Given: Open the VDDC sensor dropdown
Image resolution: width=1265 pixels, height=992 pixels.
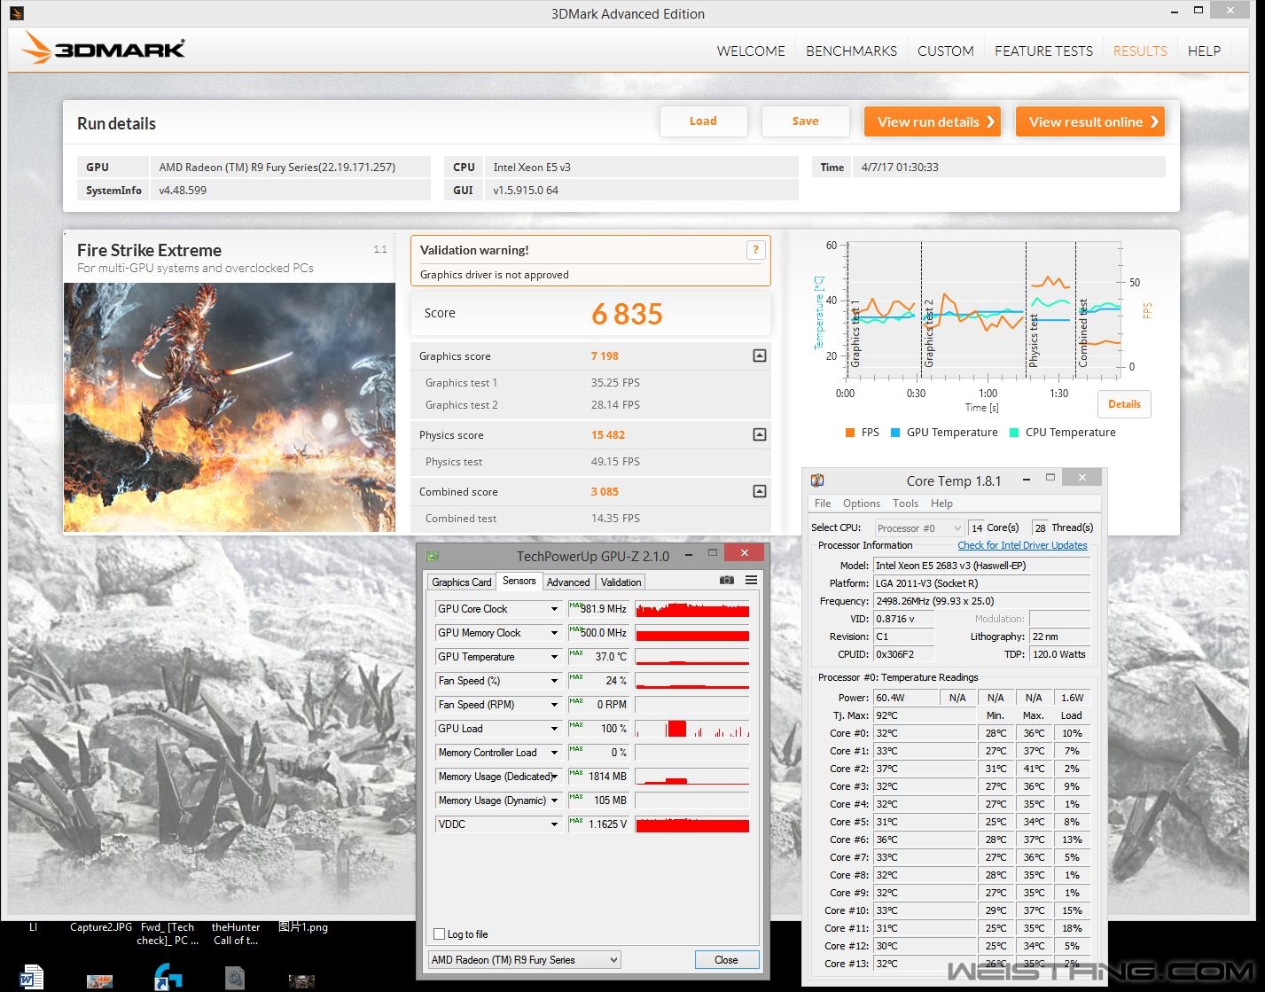Looking at the screenshot, I should tap(554, 824).
